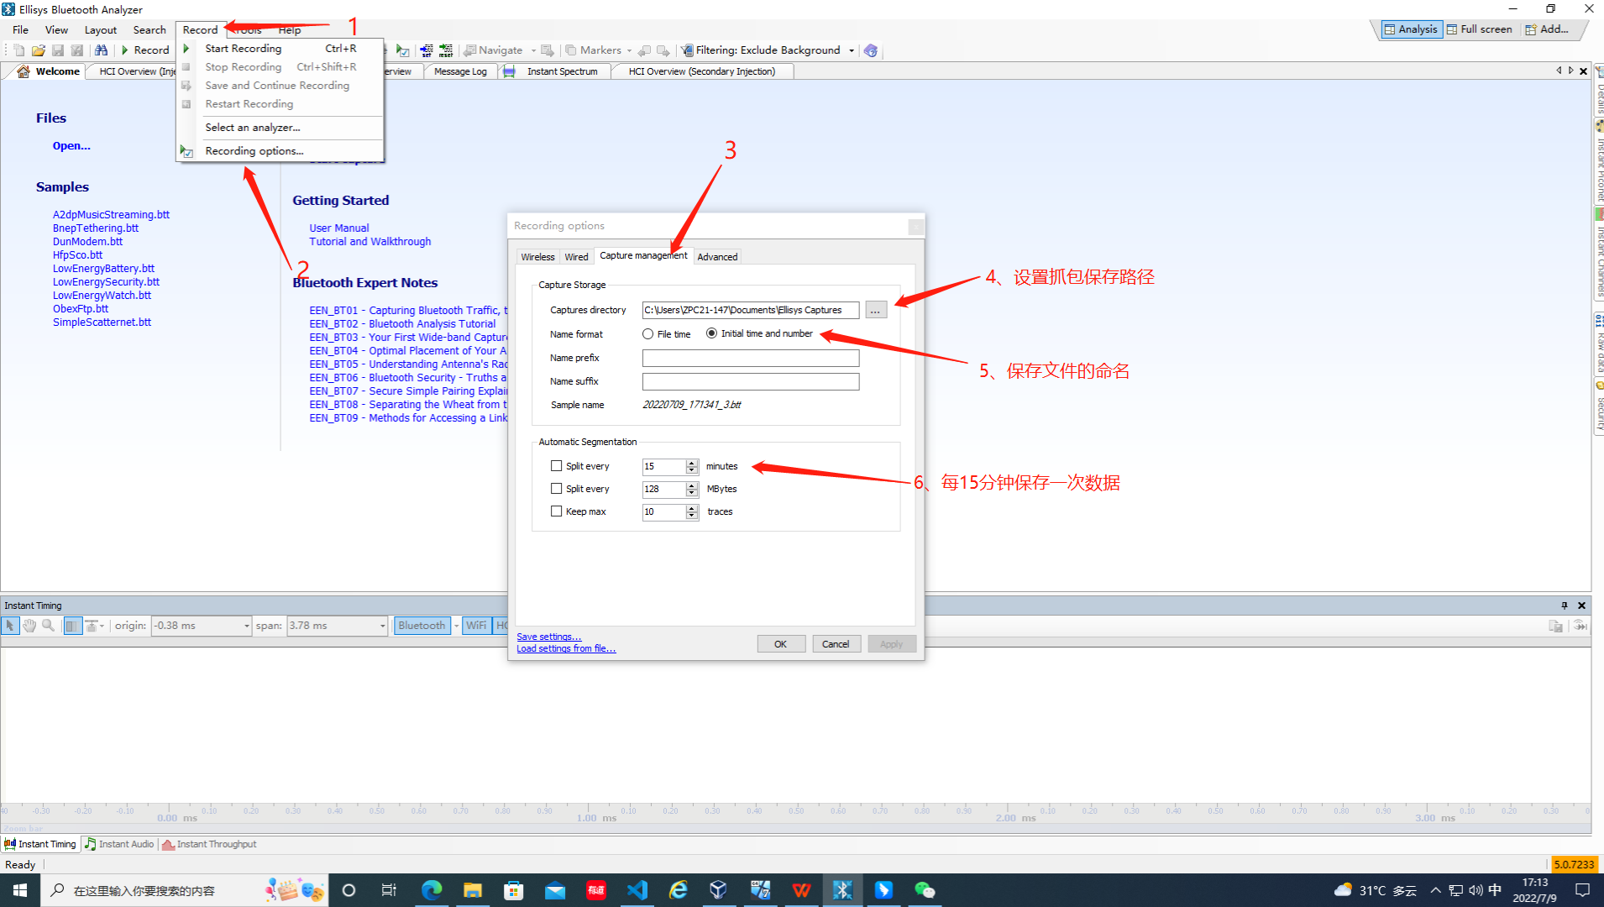The width and height of the screenshot is (1604, 907).
Task: Select the File time radio button
Action: (647, 334)
